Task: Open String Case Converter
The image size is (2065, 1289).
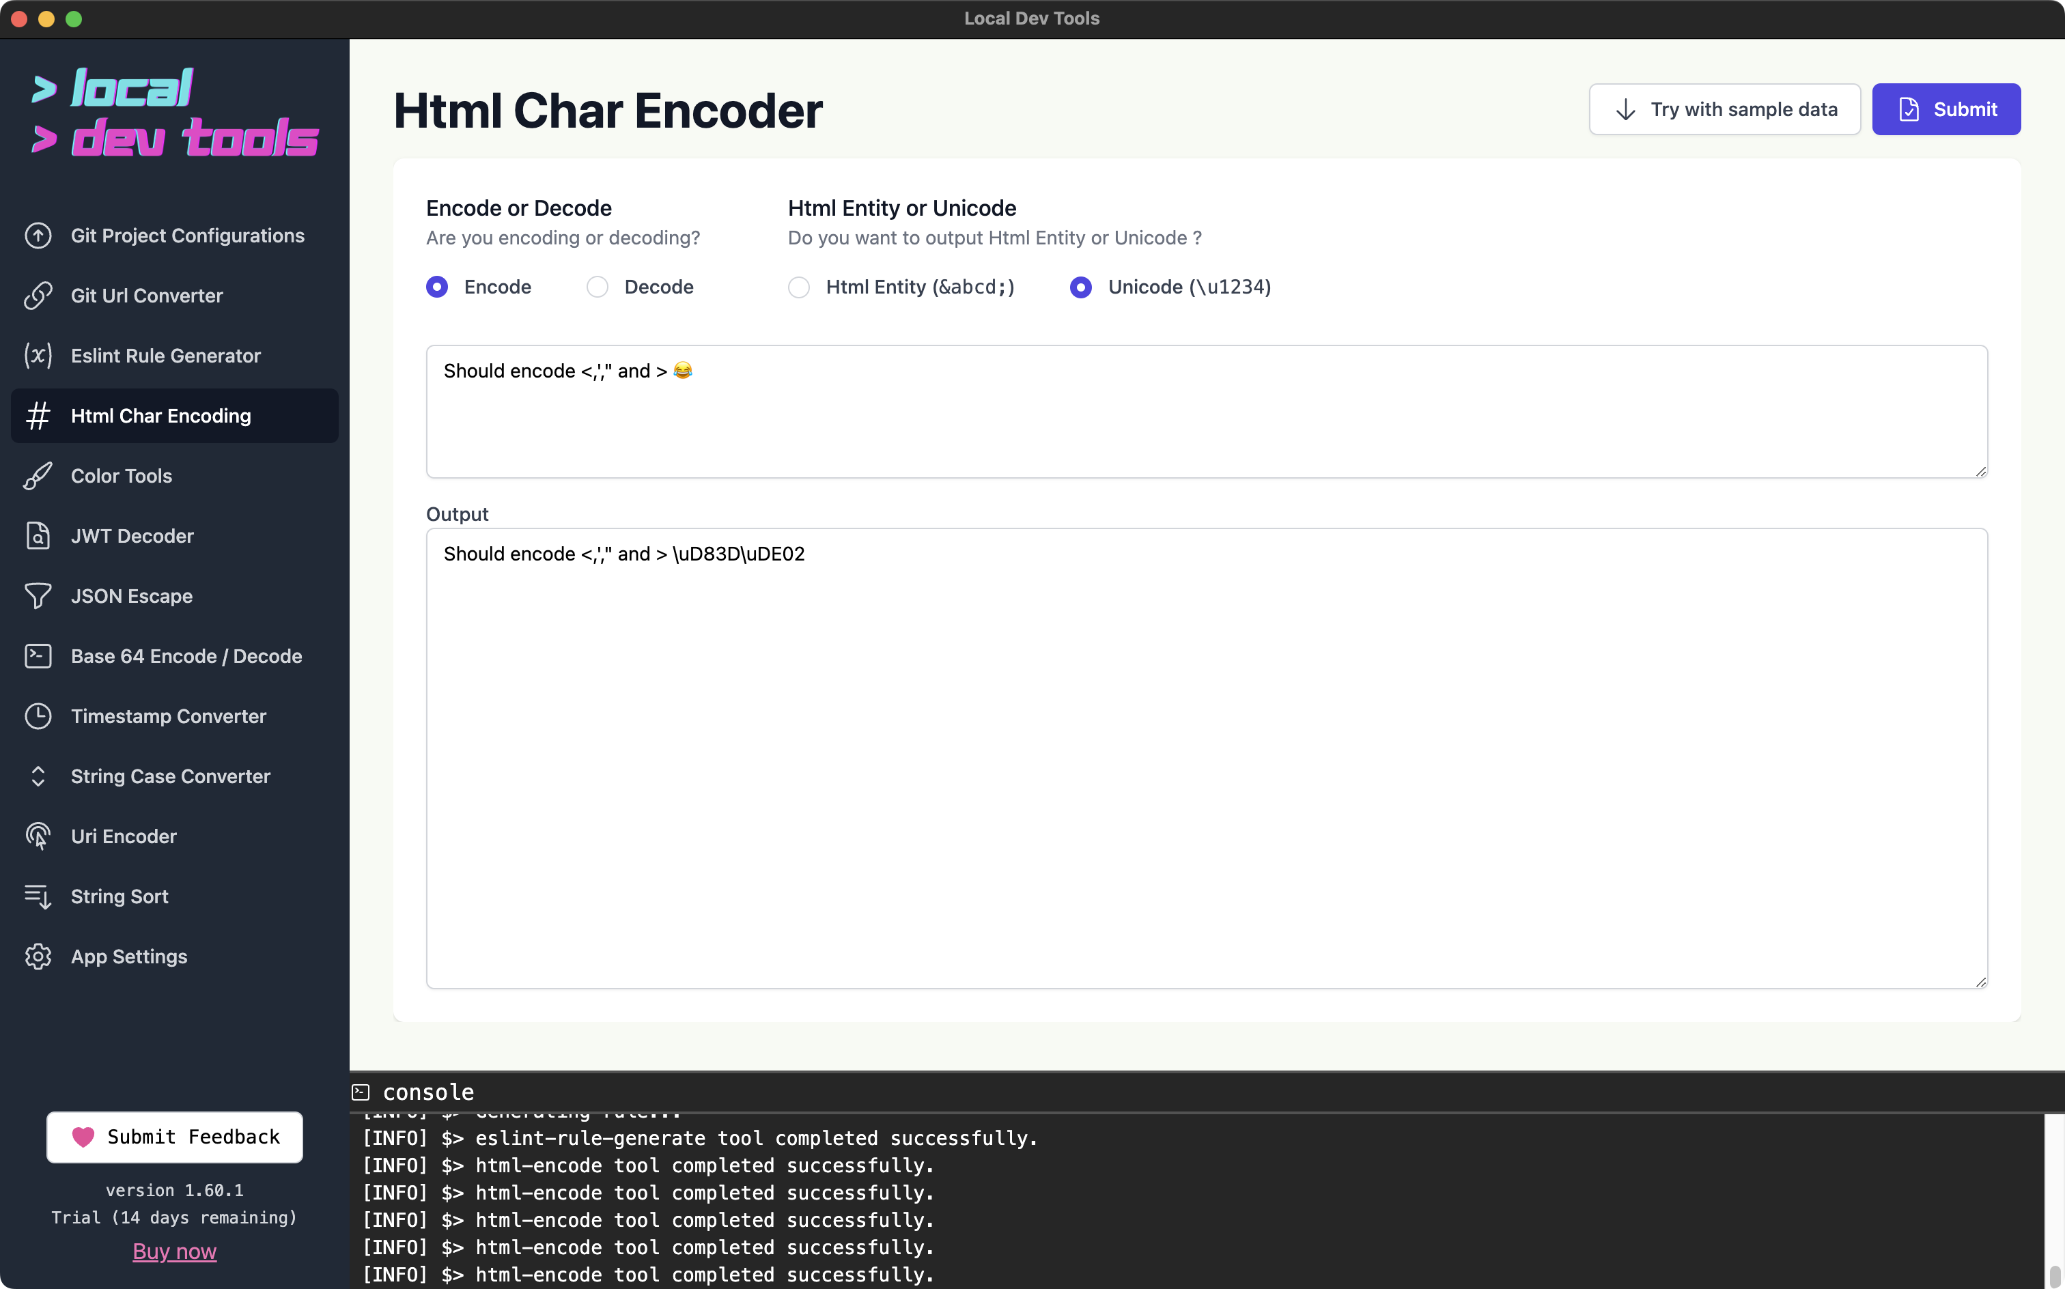Action: (x=175, y=777)
